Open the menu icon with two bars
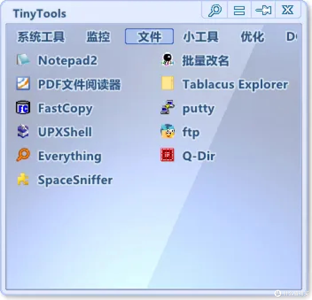Screen dimensions: 312x300 (x=239, y=10)
